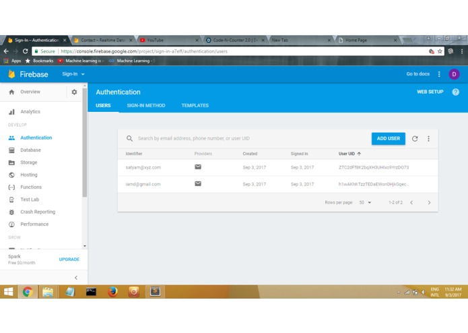This screenshot has width=468, height=333.
Task: Switch to the USERS tab
Action: click(x=103, y=105)
